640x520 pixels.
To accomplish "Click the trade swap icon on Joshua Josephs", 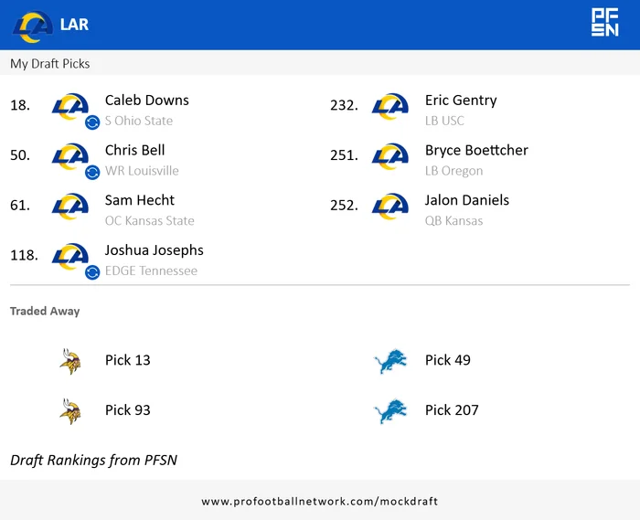I will coord(92,272).
